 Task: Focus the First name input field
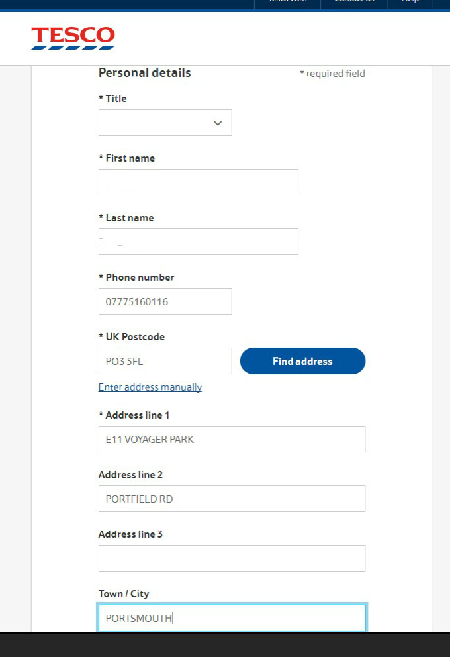[198, 182]
